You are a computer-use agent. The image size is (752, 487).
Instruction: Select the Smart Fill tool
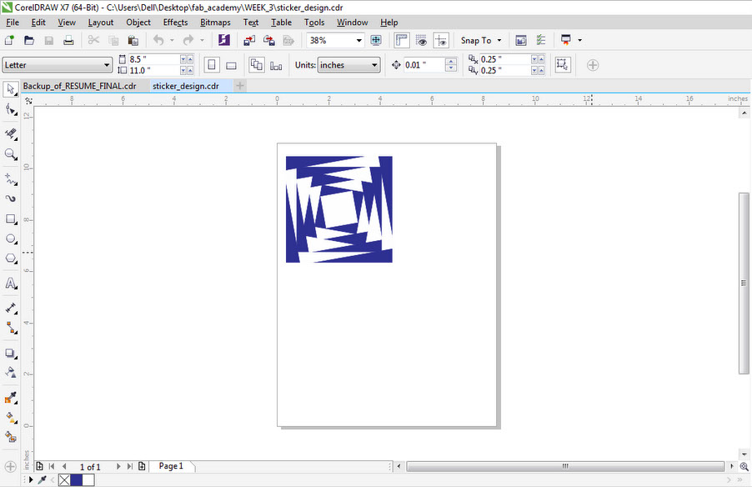click(11, 437)
